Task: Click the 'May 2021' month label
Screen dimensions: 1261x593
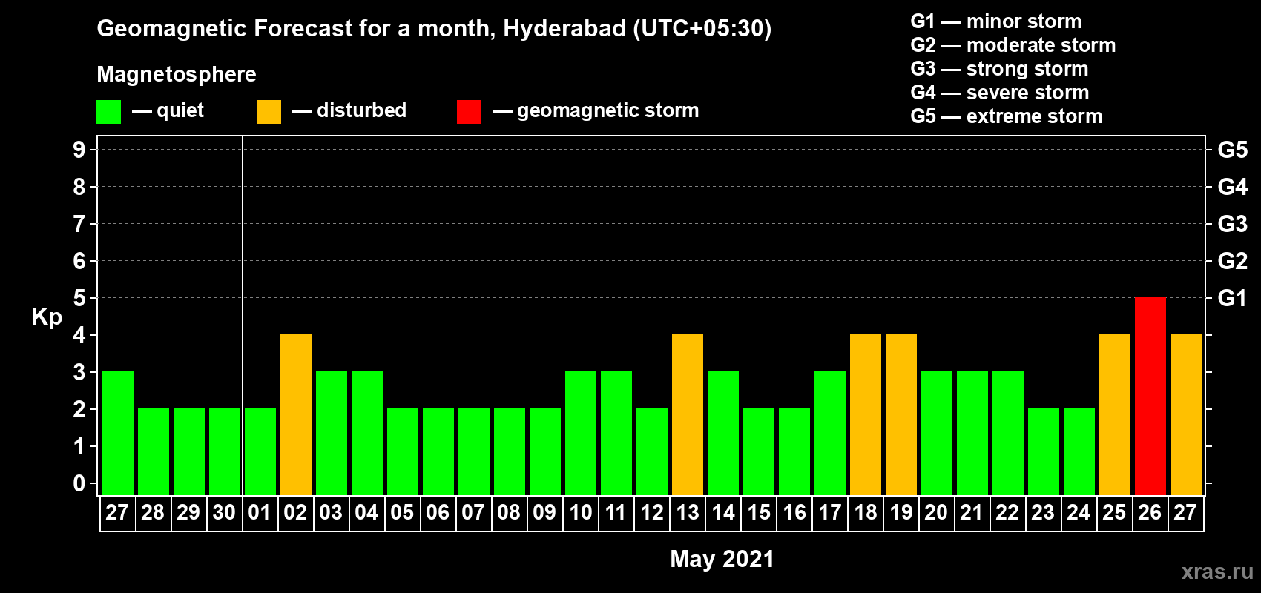Action: point(722,559)
